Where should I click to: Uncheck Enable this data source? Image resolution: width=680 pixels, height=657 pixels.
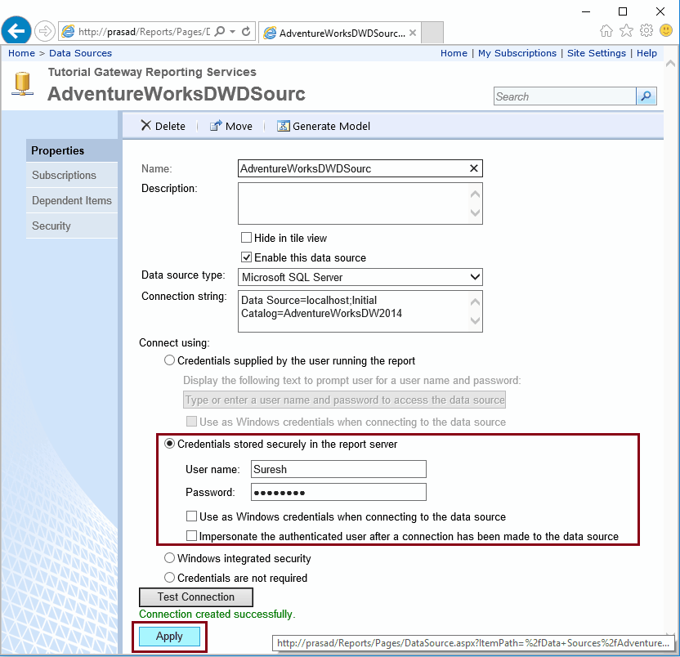pyautogui.click(x=246, y=257)
